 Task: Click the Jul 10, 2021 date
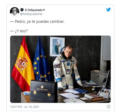32,107
